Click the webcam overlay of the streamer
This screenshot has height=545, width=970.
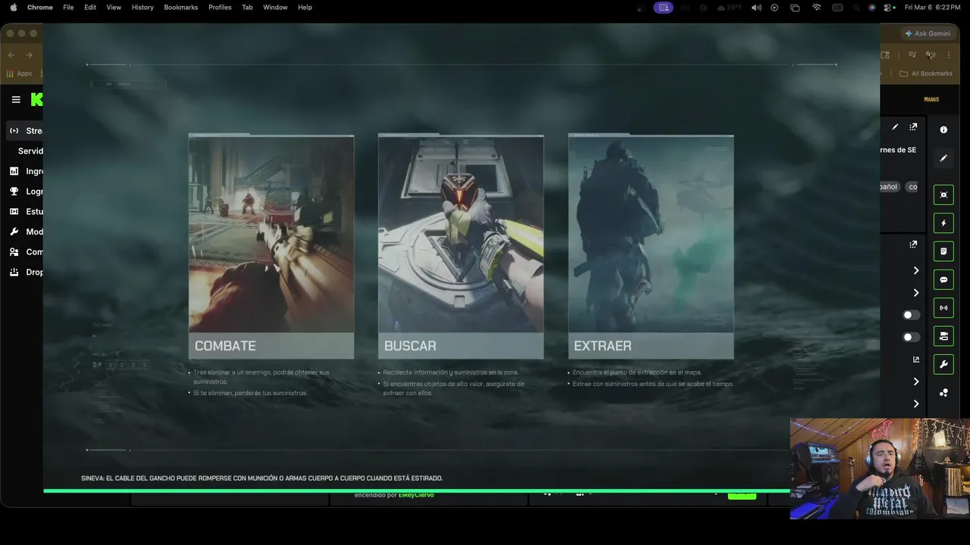(880, 469)
